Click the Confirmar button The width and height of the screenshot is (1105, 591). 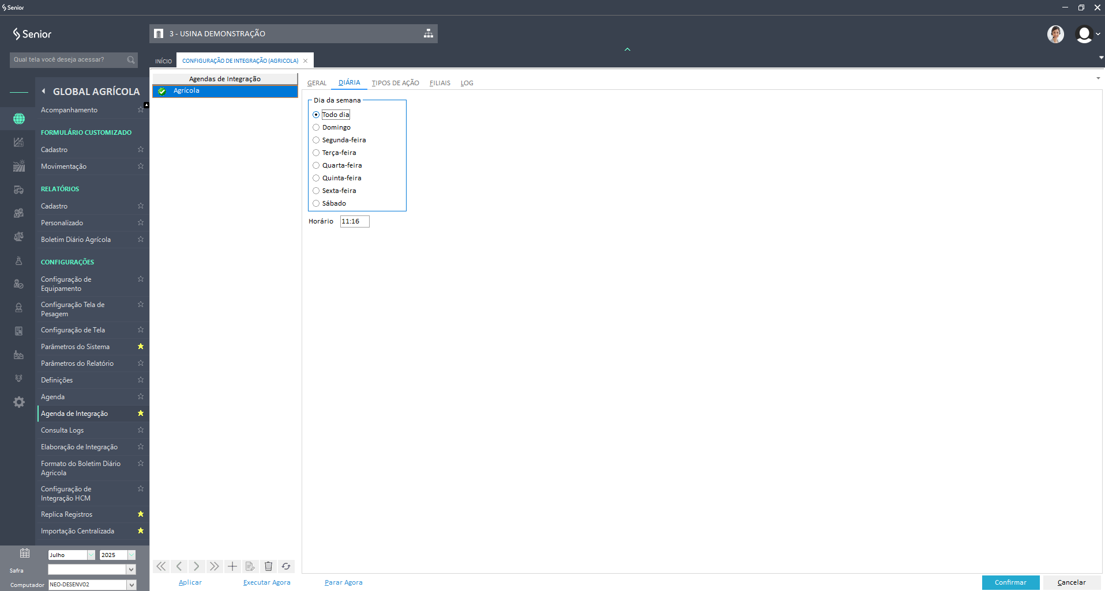point(1010,582)
